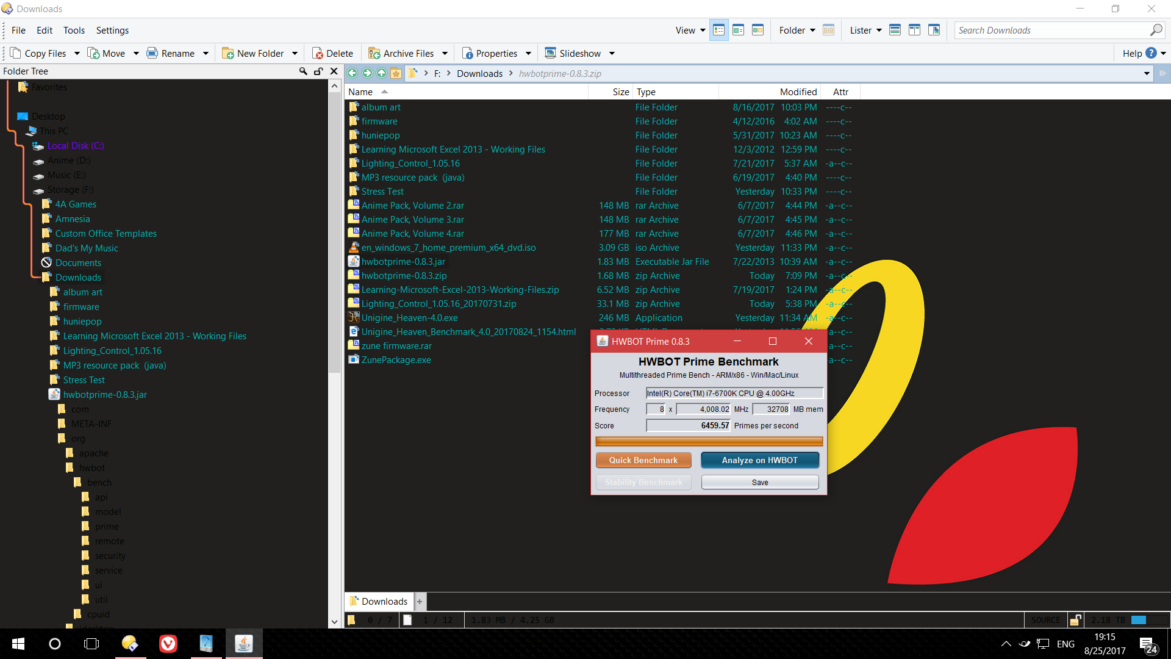Open Windows Start menu
1171x659 pixels.
[18, 644]
